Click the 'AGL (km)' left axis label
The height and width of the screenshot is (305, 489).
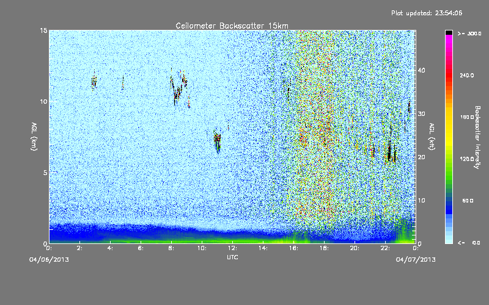pyautogui.click(x=34, y=136)
